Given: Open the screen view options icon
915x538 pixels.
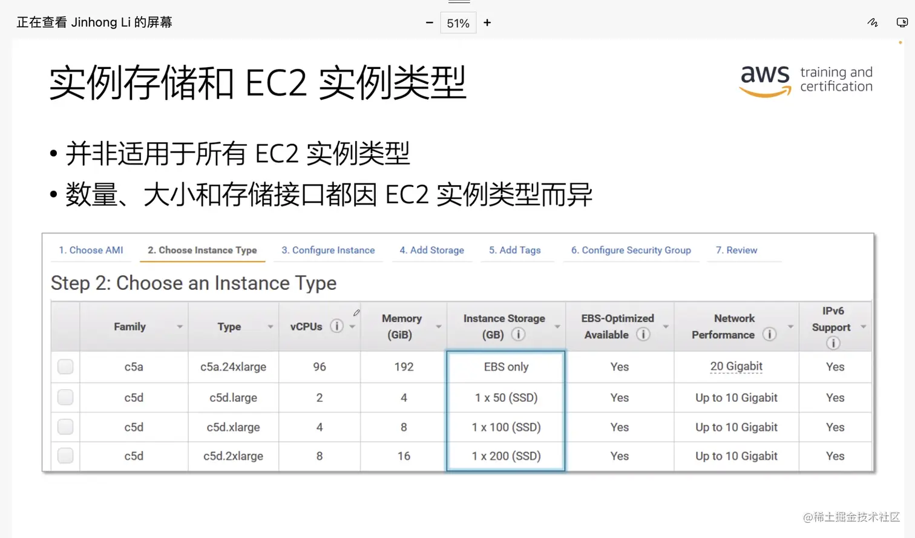Looking at the screenshot, I should pyautogui.click(x=902, y=22).
